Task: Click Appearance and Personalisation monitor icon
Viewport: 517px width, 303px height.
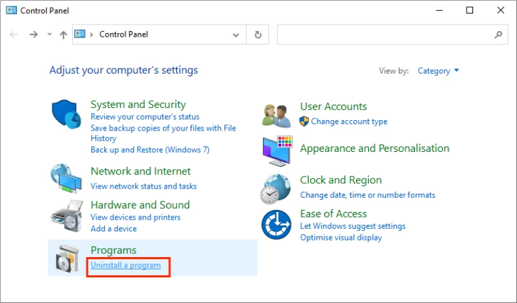Action: pos(277,151)
